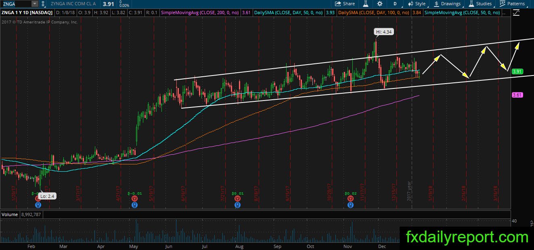Click the 40 volume axis value
Image resolution: width=534 pixels, height=250 pixels.
[514, 221]
